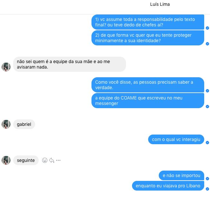Click the 'enquanto eu viajava pro Líbano' message
The width and height of the screenshot is (210, 197).
(168, 186)
